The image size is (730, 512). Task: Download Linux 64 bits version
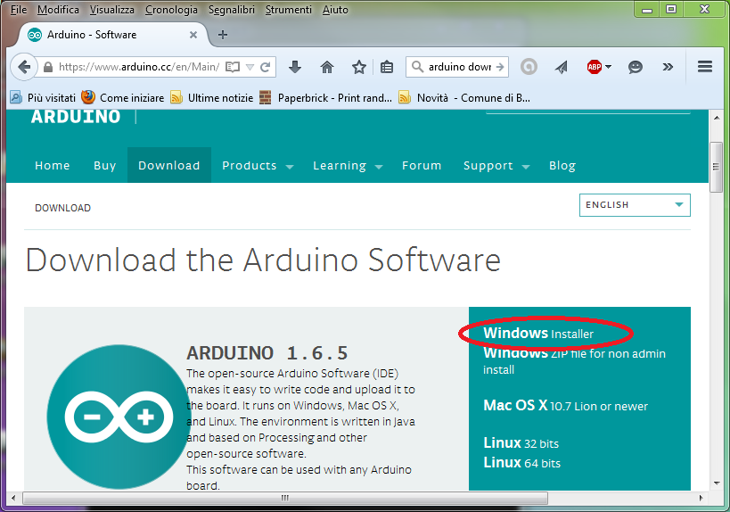[521, 463]
